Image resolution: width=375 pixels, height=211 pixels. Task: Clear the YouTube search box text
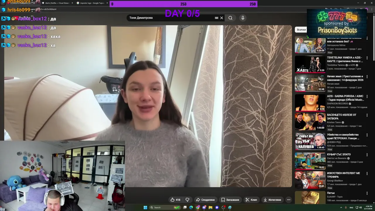pyautogui.click(x=222, y=18)
